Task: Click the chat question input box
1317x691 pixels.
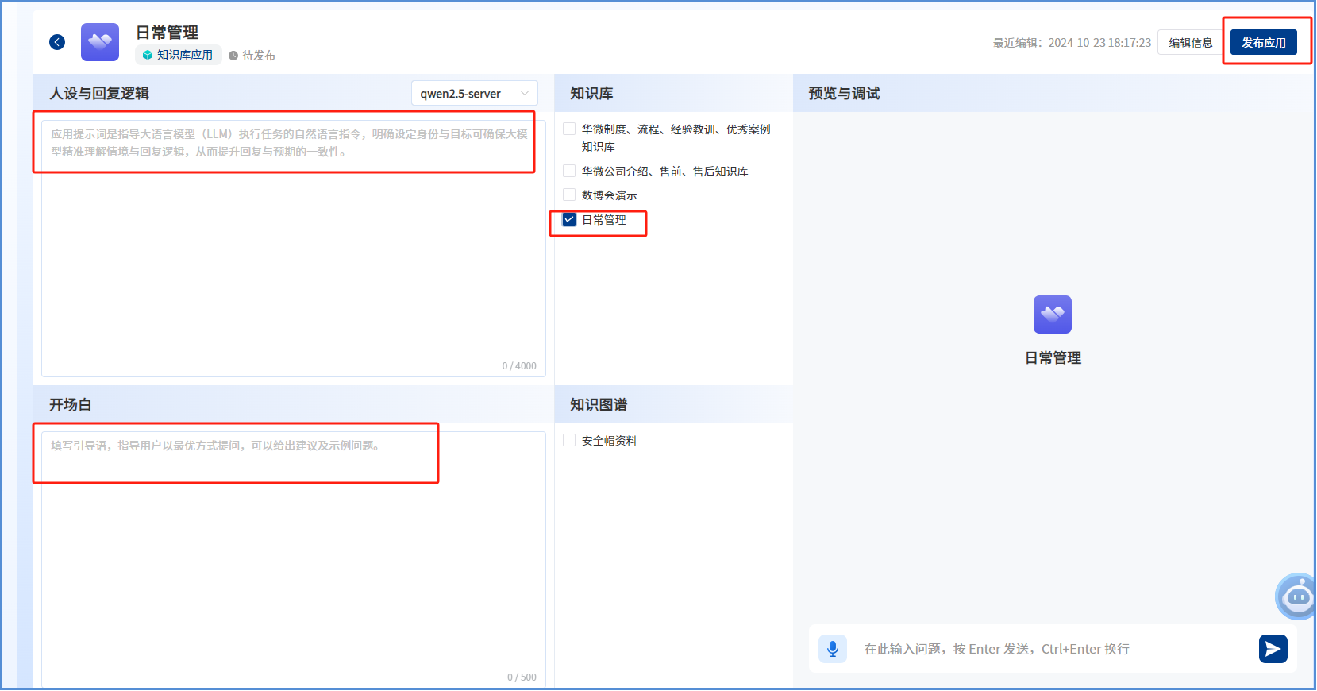Action: [x=1048, y=649]
